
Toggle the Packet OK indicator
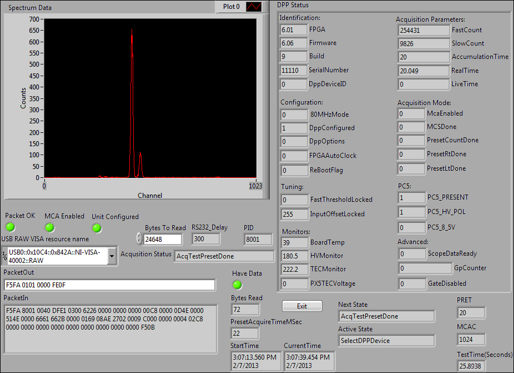tap(9, 228)
